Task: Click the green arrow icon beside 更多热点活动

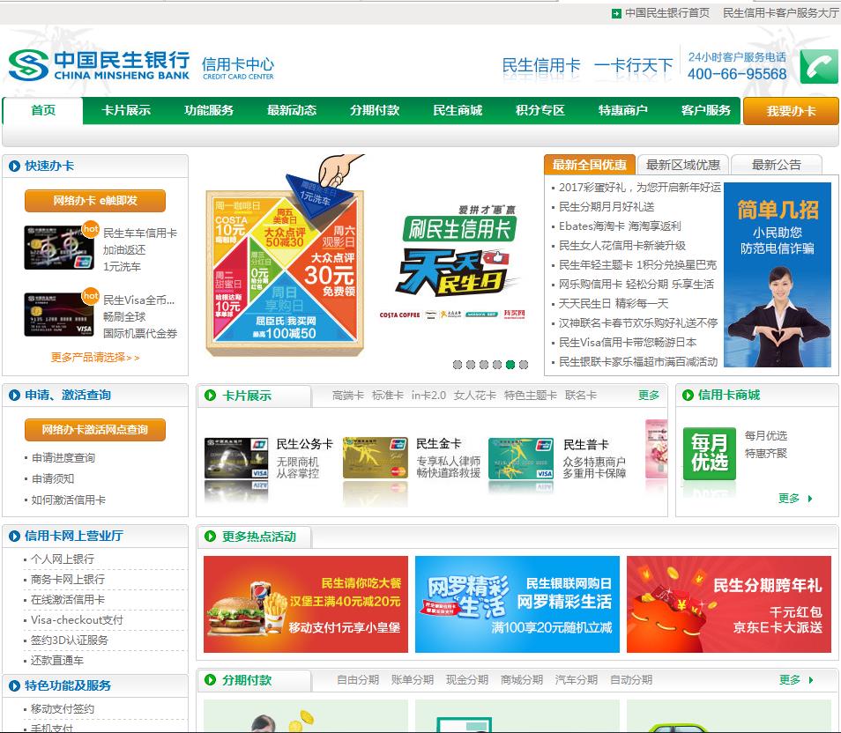Action: click(210, 537)
